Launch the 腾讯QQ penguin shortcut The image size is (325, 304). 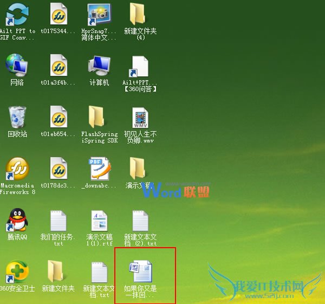(17, 220)
